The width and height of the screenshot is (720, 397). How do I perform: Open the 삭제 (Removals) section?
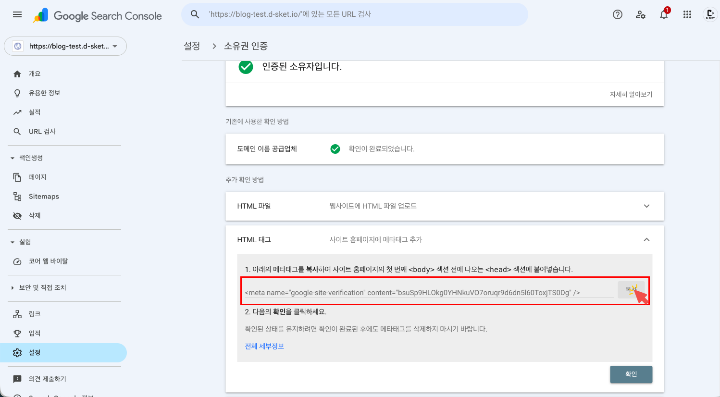[x=34, y=215]
